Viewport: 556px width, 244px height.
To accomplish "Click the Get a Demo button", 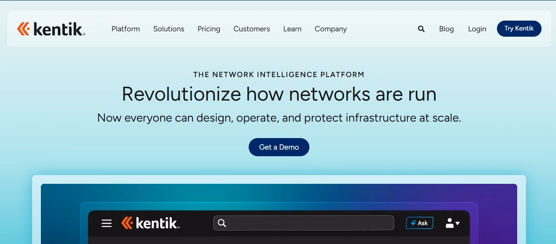I will (x=279, y=147).
